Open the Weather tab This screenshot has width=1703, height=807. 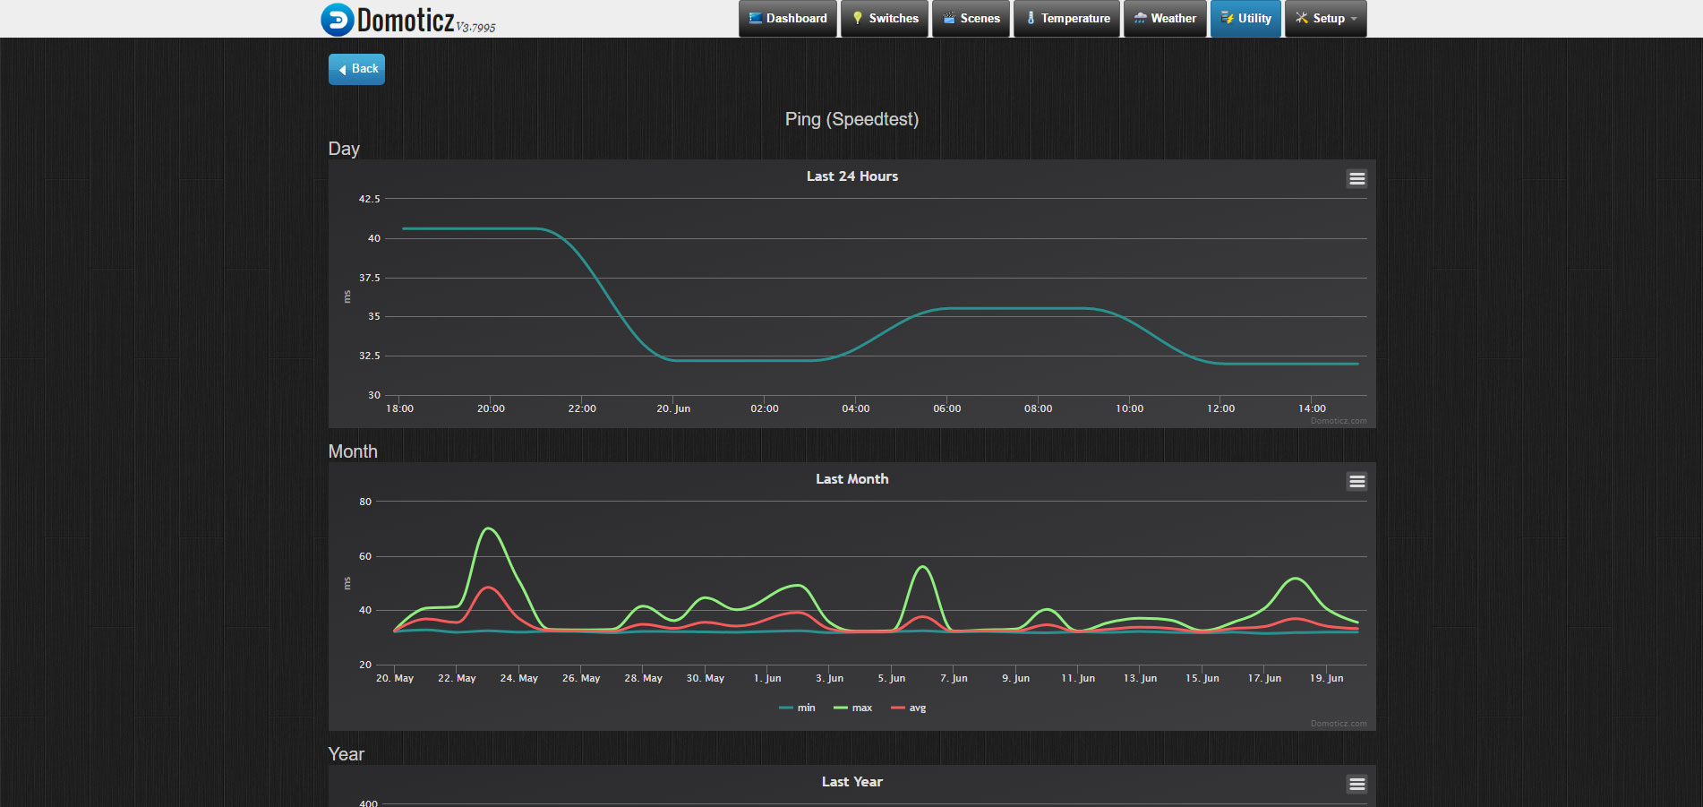click(1165, 18)
